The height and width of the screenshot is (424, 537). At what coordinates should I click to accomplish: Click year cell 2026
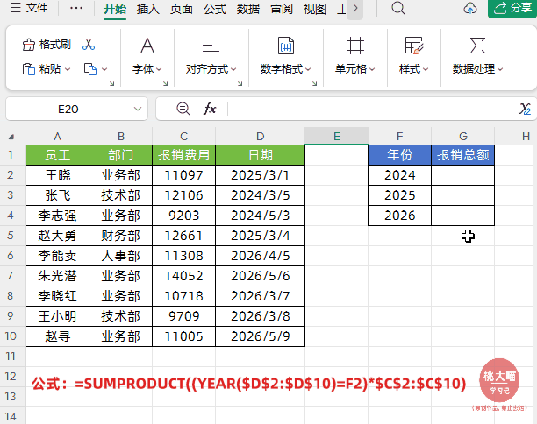399,216
